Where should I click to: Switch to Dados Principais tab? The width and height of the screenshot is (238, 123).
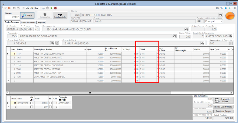point(12,22)
